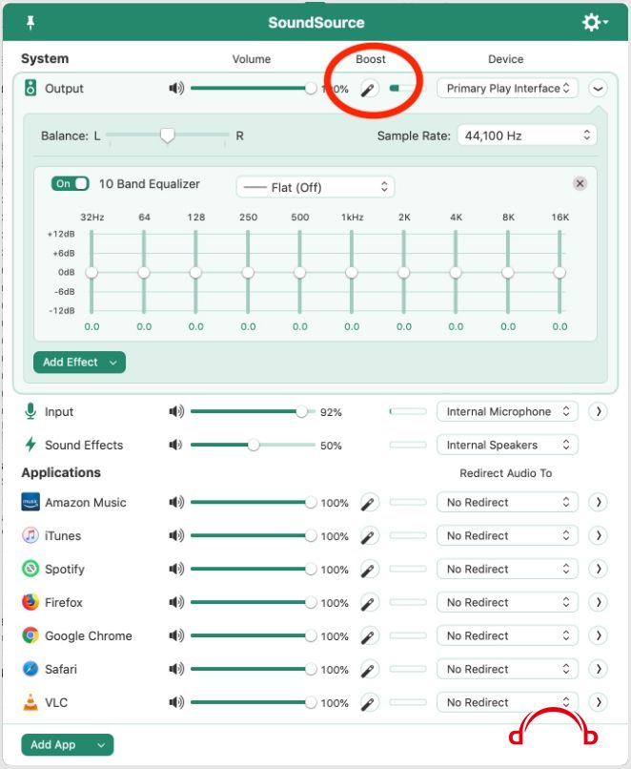Click the Input microphone icon
Viewport: 631px width, 769px height.
coord(31,411)
